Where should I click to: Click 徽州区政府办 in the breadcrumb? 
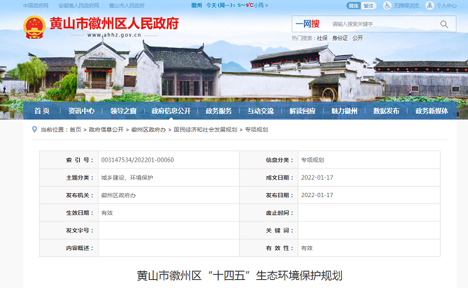[x=149, y=129]
